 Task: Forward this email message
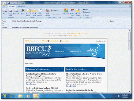point(16,12)
